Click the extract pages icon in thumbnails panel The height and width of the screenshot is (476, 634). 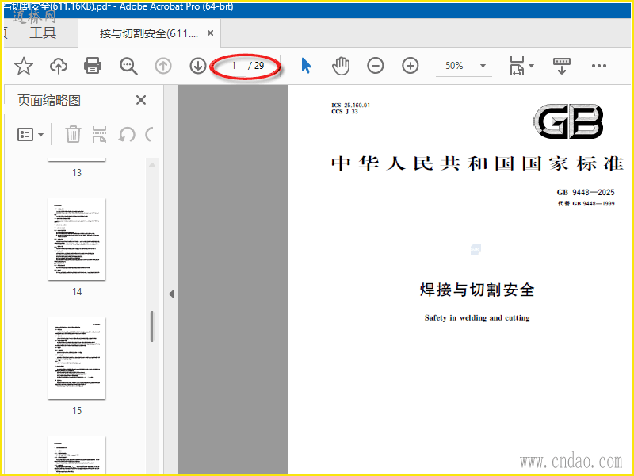coord(100,134)
